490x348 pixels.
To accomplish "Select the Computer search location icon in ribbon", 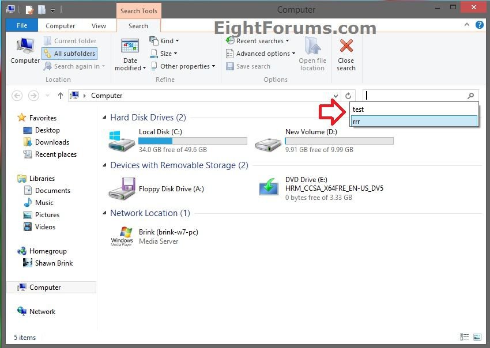I will (x=25, y=46).
